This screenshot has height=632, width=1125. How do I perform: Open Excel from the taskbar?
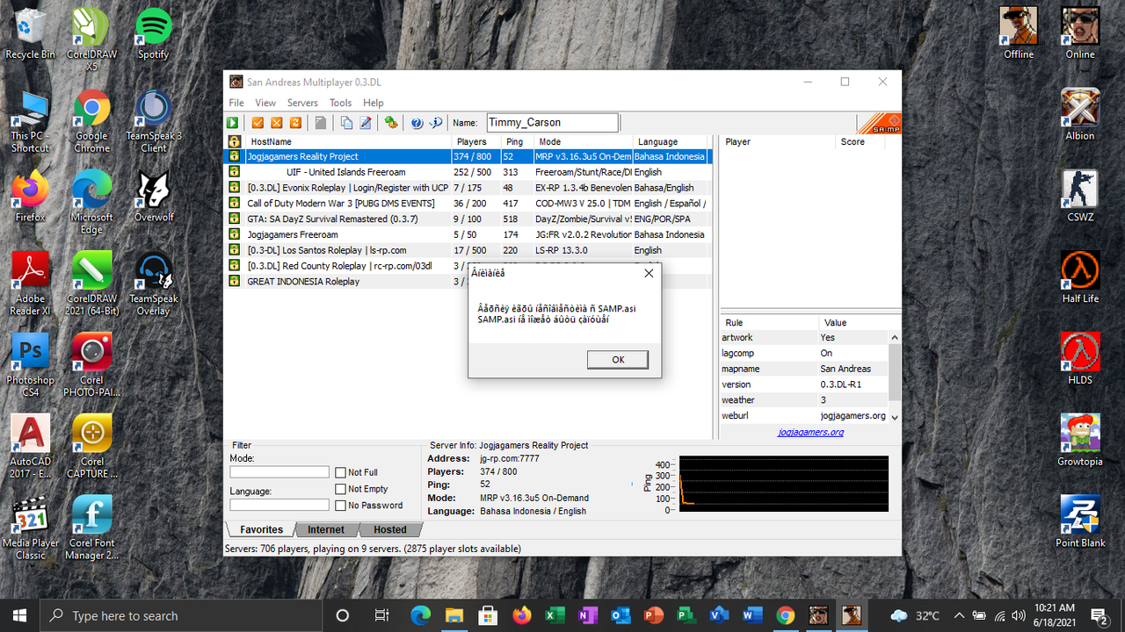click(x=555, y=615)
